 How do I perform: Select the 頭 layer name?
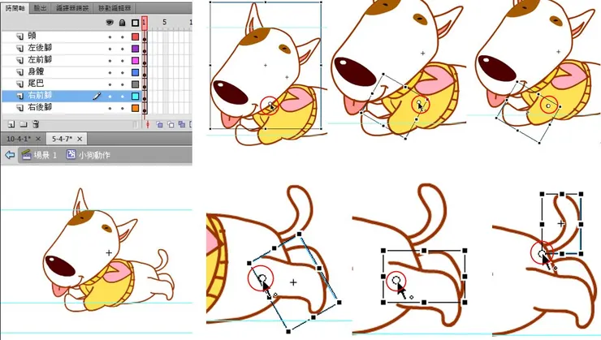(x=32, y=36)
